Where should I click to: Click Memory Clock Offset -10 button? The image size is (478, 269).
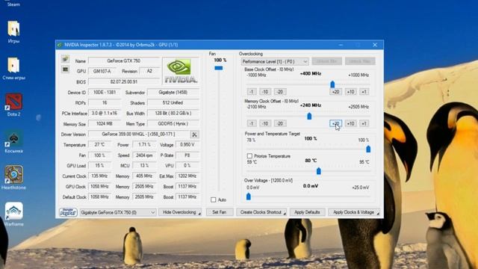click(x=265, y=123)
